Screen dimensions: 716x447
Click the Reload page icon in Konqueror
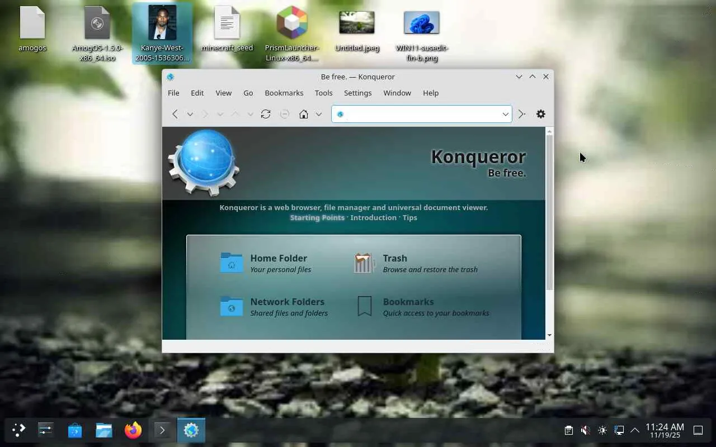pyautogui.click(x=266, y=114)
